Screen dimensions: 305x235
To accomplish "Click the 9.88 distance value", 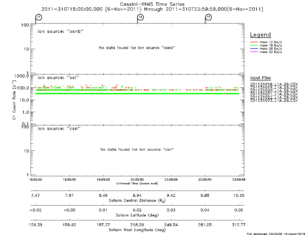I will [205, 195].
